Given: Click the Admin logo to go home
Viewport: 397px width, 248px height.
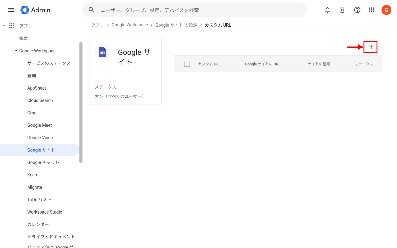Looking at the screenshot, I should point(35,10).
